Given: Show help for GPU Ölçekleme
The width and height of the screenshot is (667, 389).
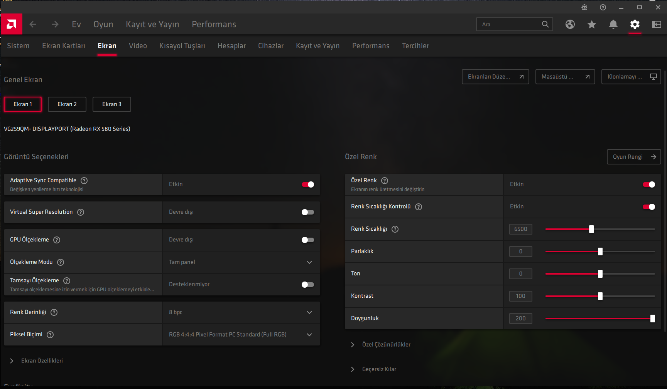Looking at the screenshot, I should tap(57, 240).
